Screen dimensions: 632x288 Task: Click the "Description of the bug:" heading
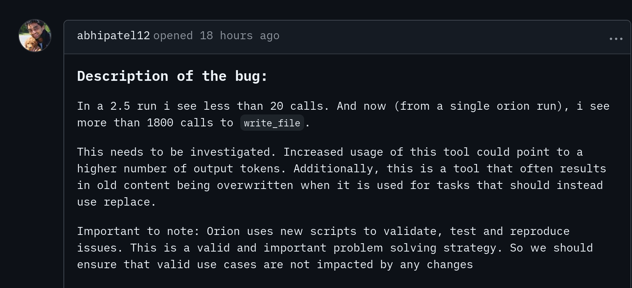[172, 76]
